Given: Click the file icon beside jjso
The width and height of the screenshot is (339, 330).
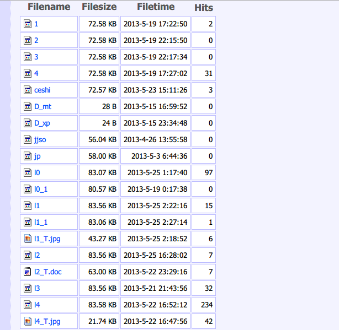Looking at the screenshot, I should (28, 139).
